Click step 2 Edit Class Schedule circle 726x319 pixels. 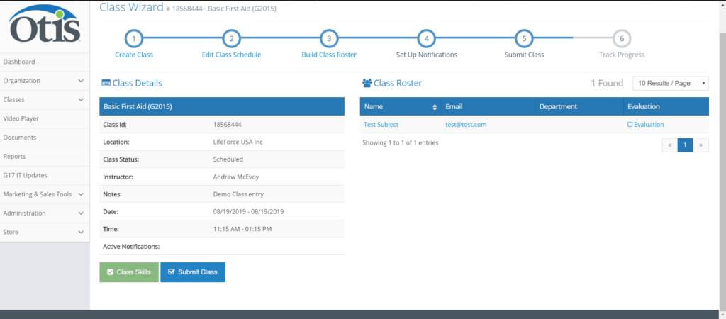231,38
